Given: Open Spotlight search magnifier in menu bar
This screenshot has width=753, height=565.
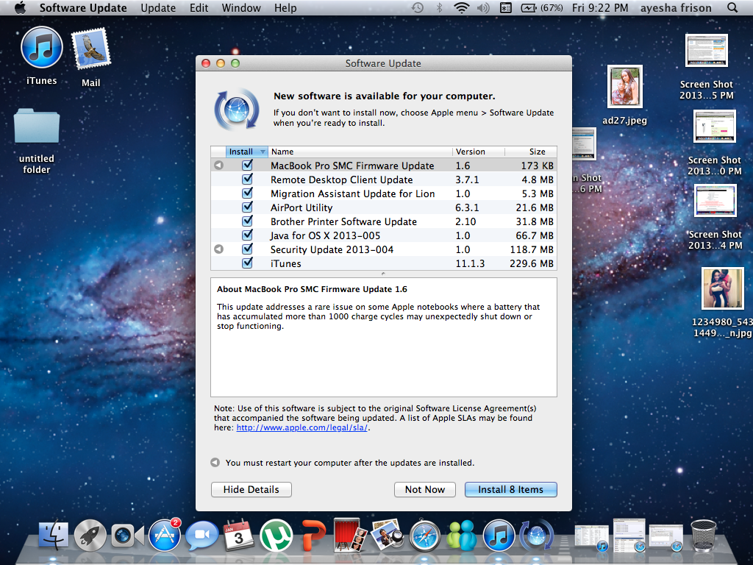Looking at the screenshot, I should (x=732, y=7).
